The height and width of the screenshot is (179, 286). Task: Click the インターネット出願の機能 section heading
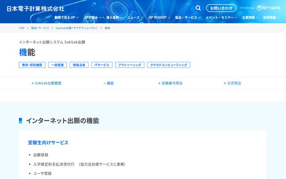(x=63, y=121)
